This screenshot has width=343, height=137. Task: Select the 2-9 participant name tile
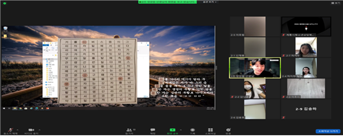click(x=306, y=109)
